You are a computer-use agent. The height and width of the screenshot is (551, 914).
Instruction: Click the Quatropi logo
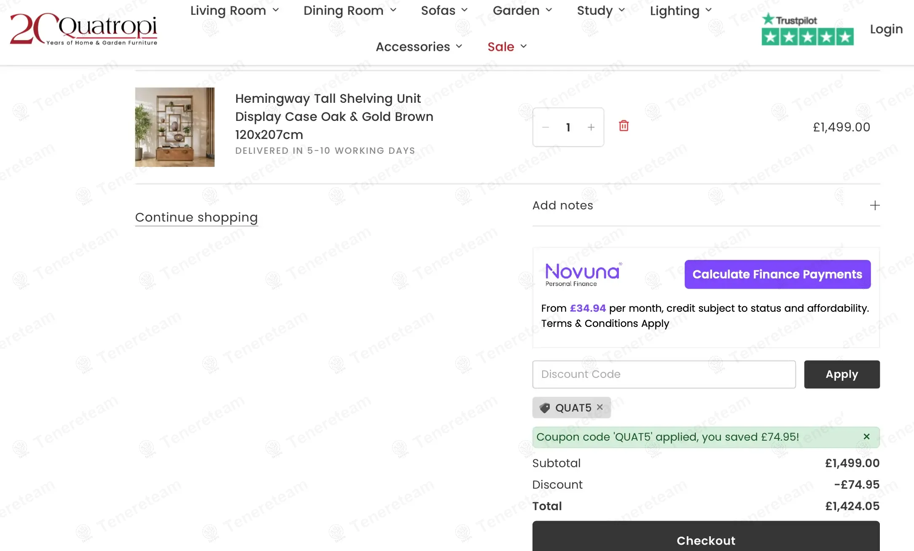click(x=83, y=29)
